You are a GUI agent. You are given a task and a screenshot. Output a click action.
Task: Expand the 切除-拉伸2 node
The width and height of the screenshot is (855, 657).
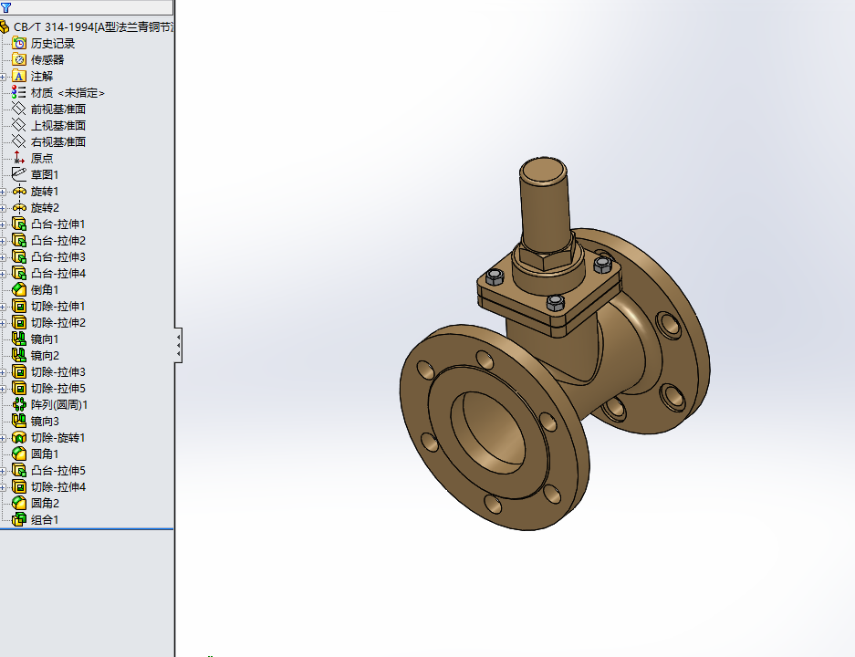3,323
